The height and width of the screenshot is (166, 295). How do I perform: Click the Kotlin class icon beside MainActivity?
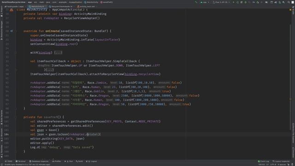(12, 10)
